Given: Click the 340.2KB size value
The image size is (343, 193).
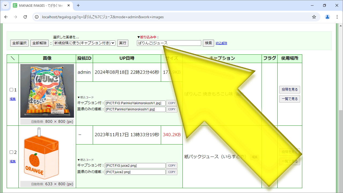Looking at the screenshot, I should click(x=172, y=135).
